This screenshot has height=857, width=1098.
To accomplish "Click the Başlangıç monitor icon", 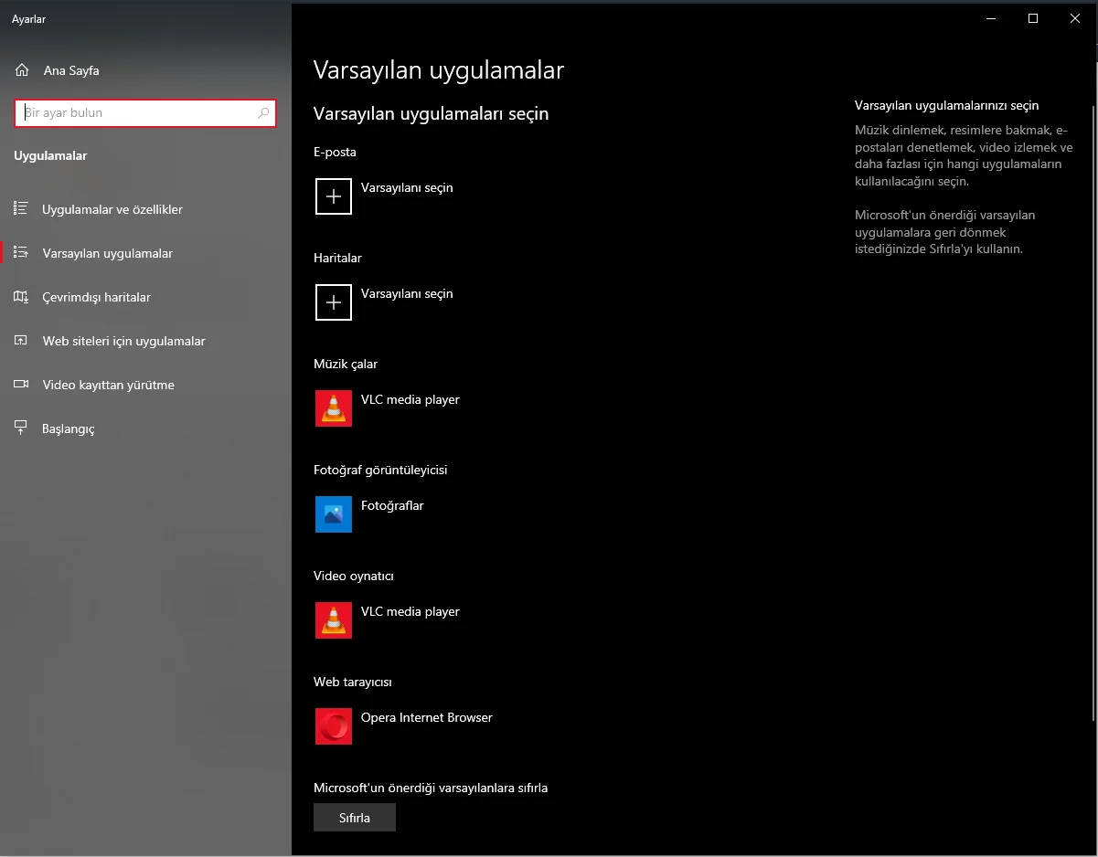I will (x=22, y=428).
